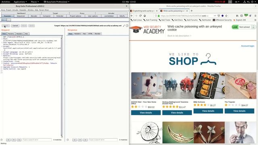Click the Send button in Repeater
Viewport: 258px width, 145px height.
6,26
